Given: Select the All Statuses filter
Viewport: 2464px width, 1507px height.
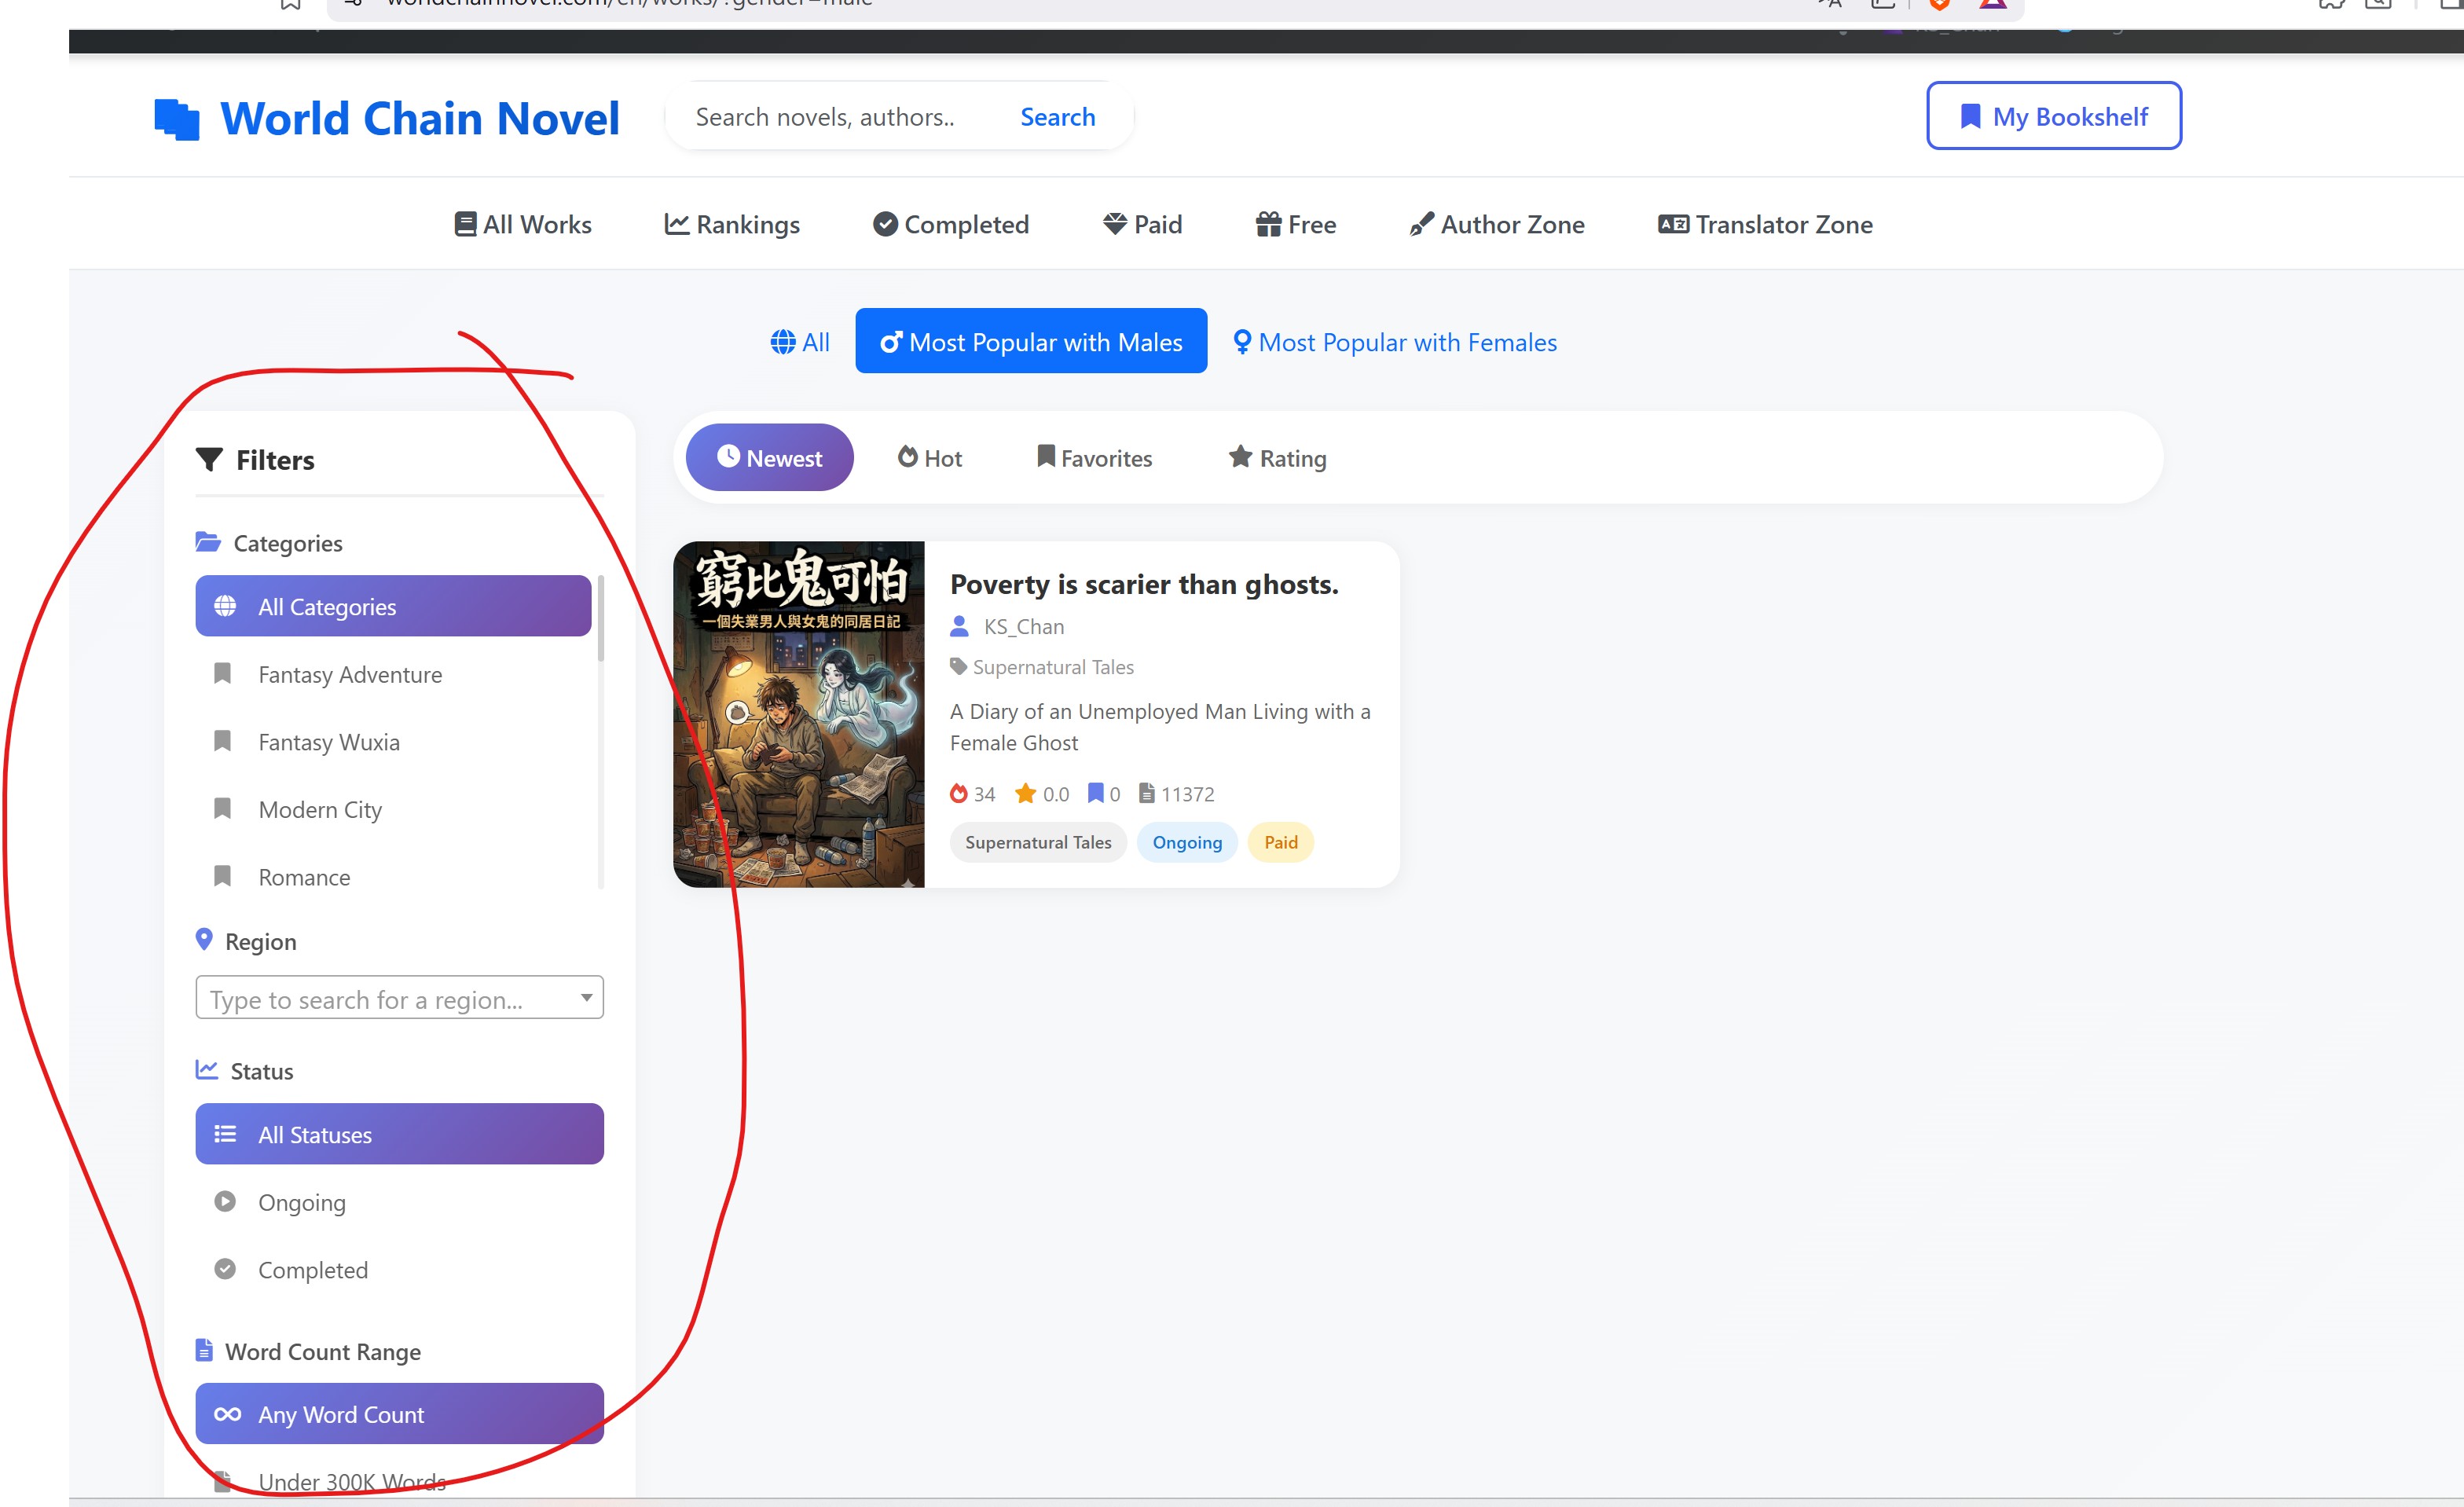Looking at the screenshot, I should coord(399,1134).
